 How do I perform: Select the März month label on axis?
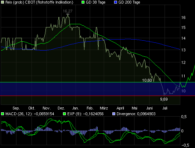click(x=104, y=108)
